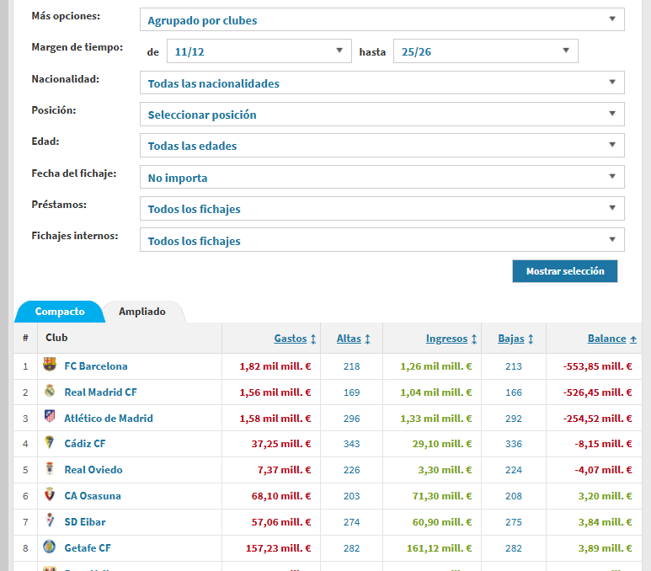
Task: Click Real Madrid's 166 Bajas value
Action: pos(514,392)
